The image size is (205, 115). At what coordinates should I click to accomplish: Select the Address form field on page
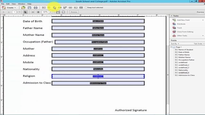point(98,55)
